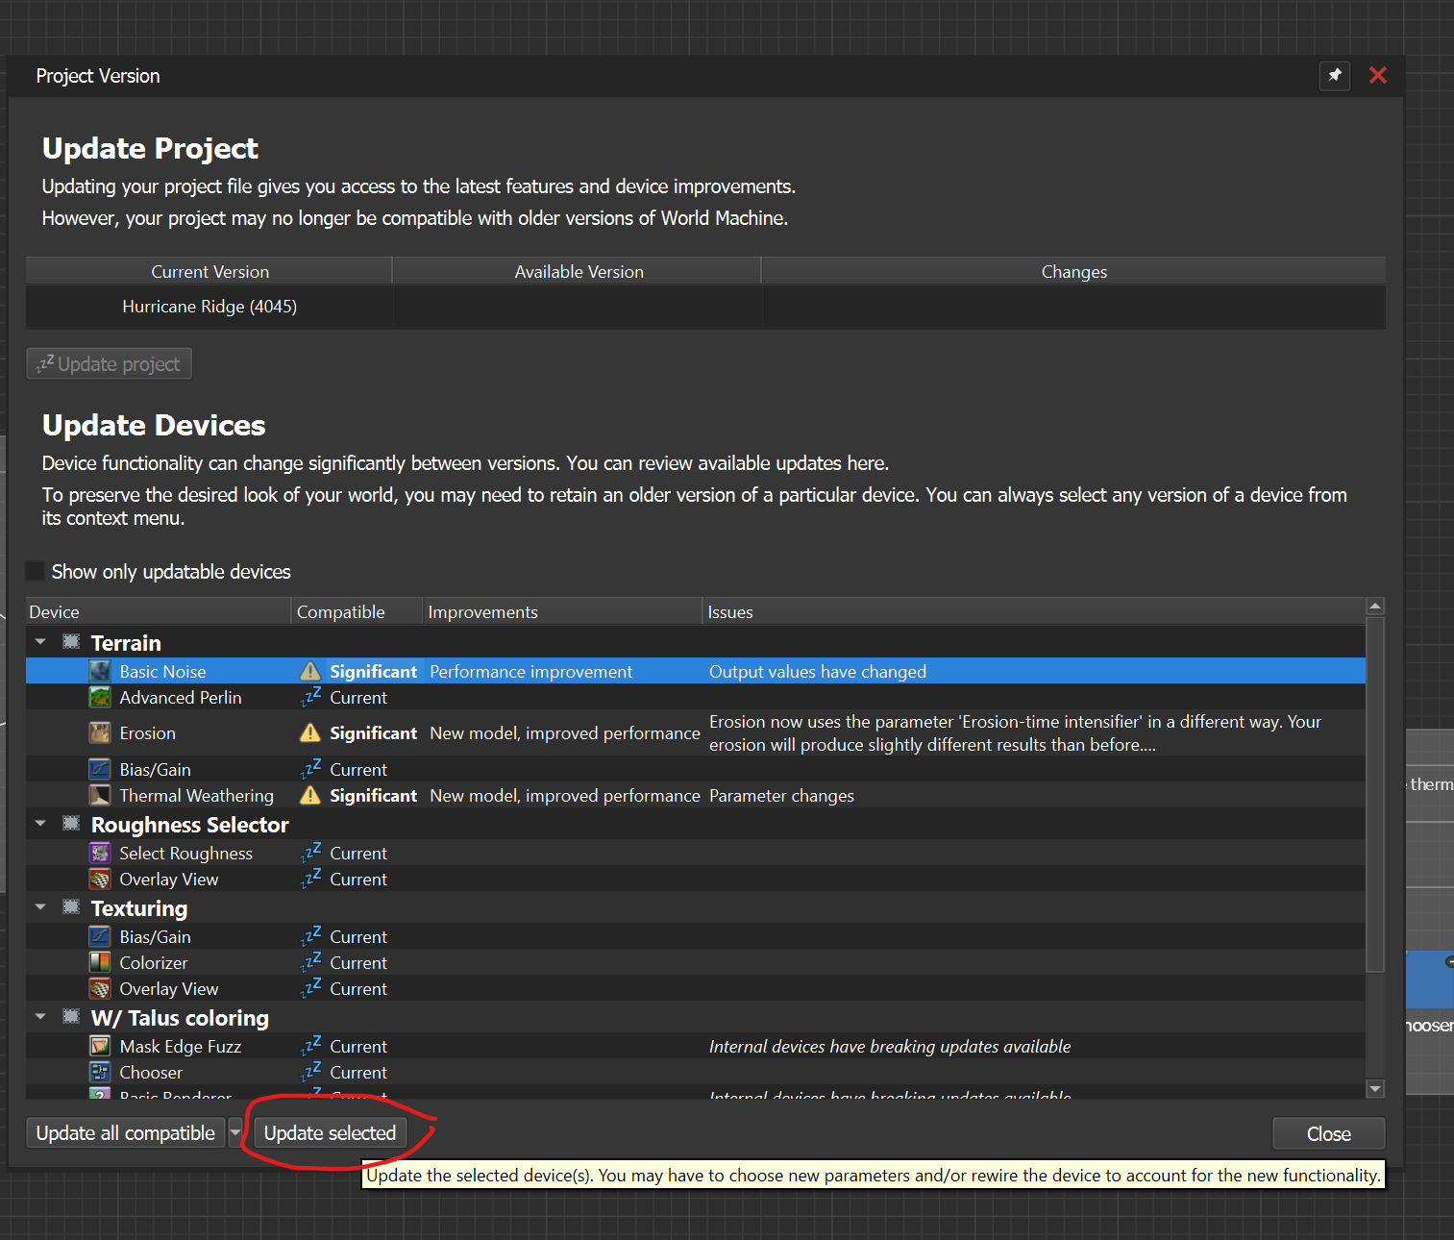Click the Thermal Weathering device icon
This screenshot has width=1454, height=1240.
point(100,795)
